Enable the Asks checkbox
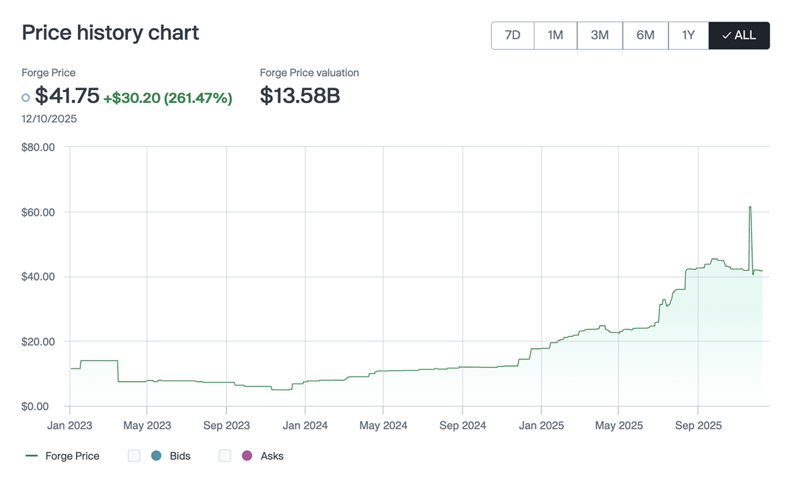 tap(225, 456)
